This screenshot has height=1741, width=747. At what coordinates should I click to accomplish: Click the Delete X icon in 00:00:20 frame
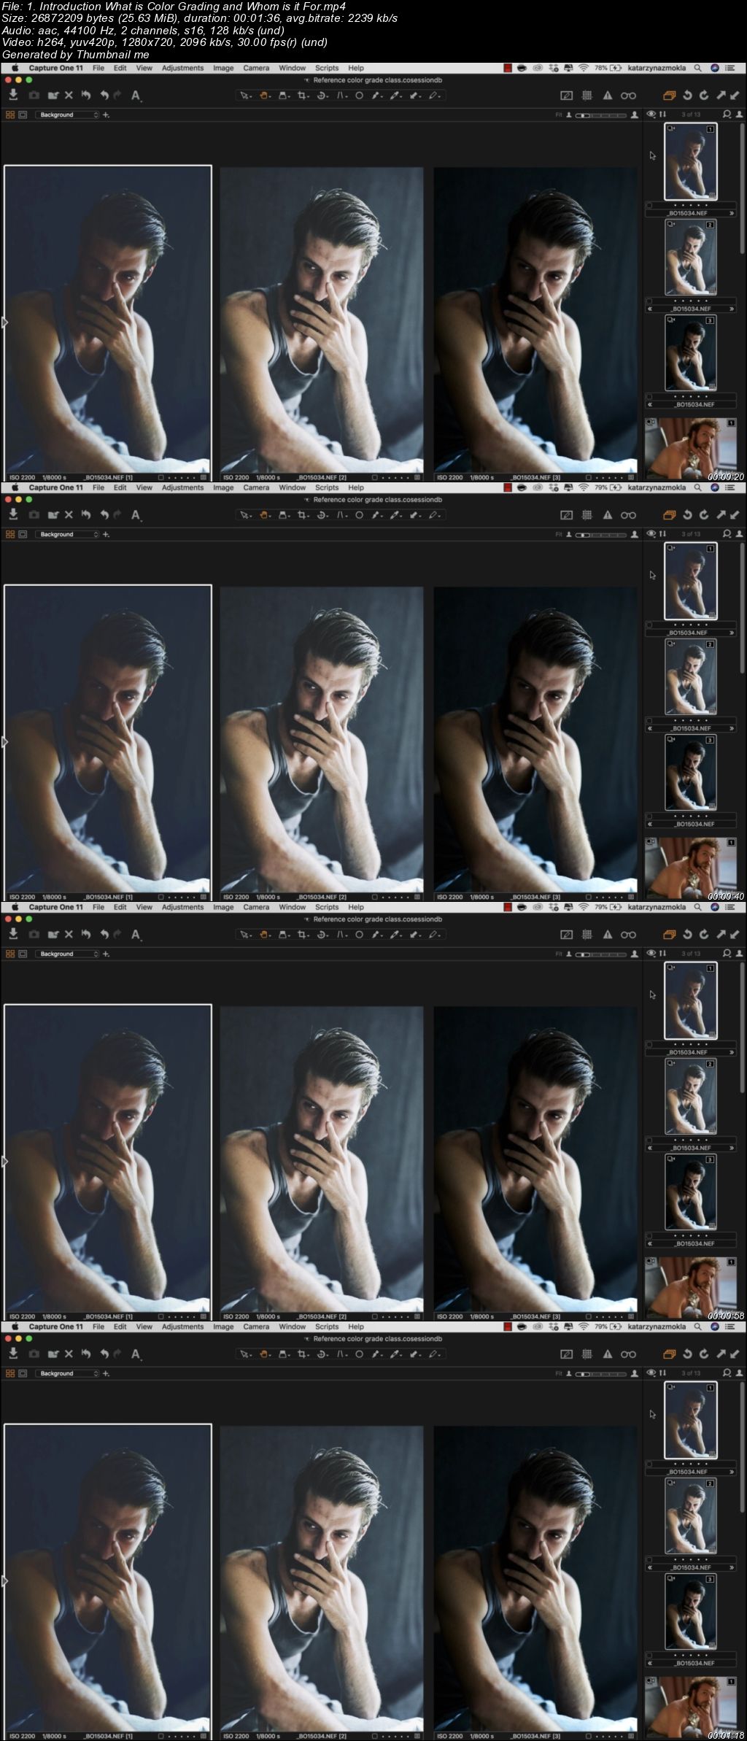click(69, 95)
